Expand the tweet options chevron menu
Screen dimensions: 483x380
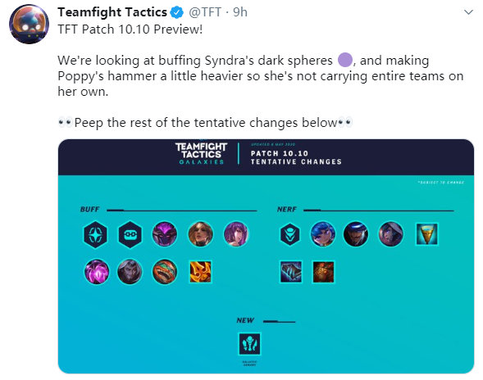[468, 12]
